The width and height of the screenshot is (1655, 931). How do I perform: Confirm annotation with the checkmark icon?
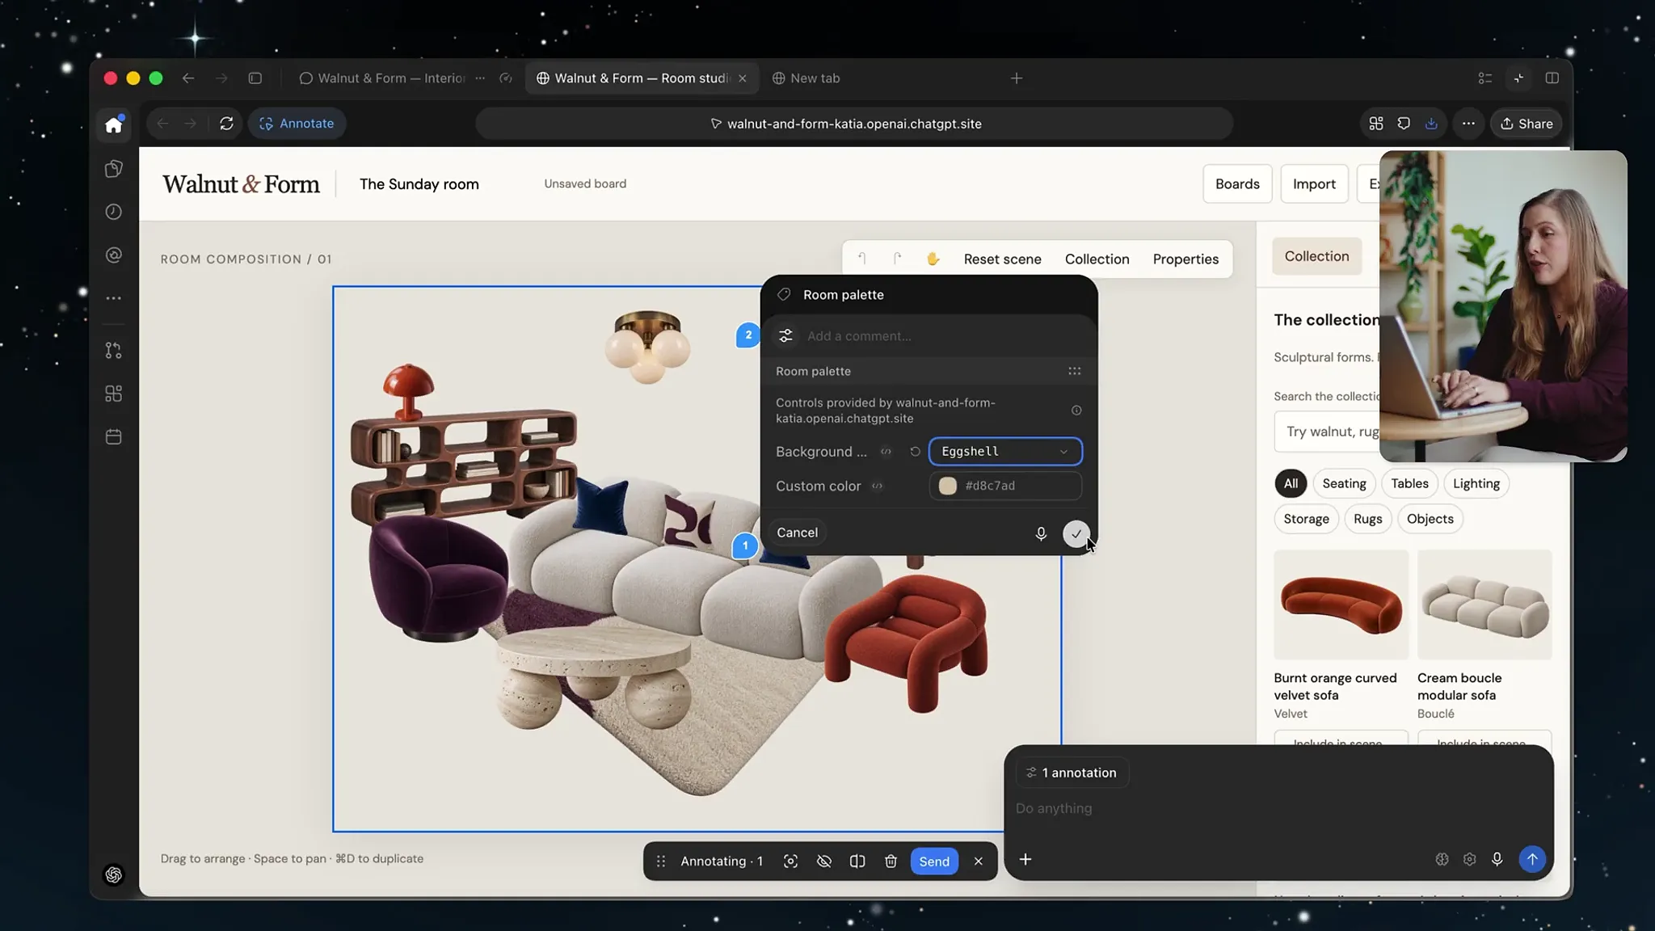click(x=1076, y=533)
